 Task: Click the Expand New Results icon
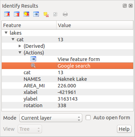[26, 14]
